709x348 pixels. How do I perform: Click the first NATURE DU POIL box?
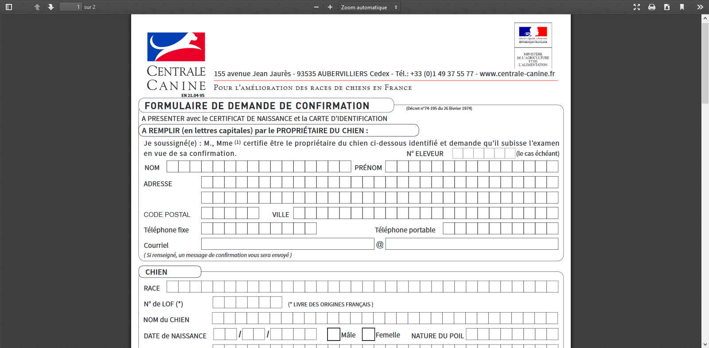point(472,334)
